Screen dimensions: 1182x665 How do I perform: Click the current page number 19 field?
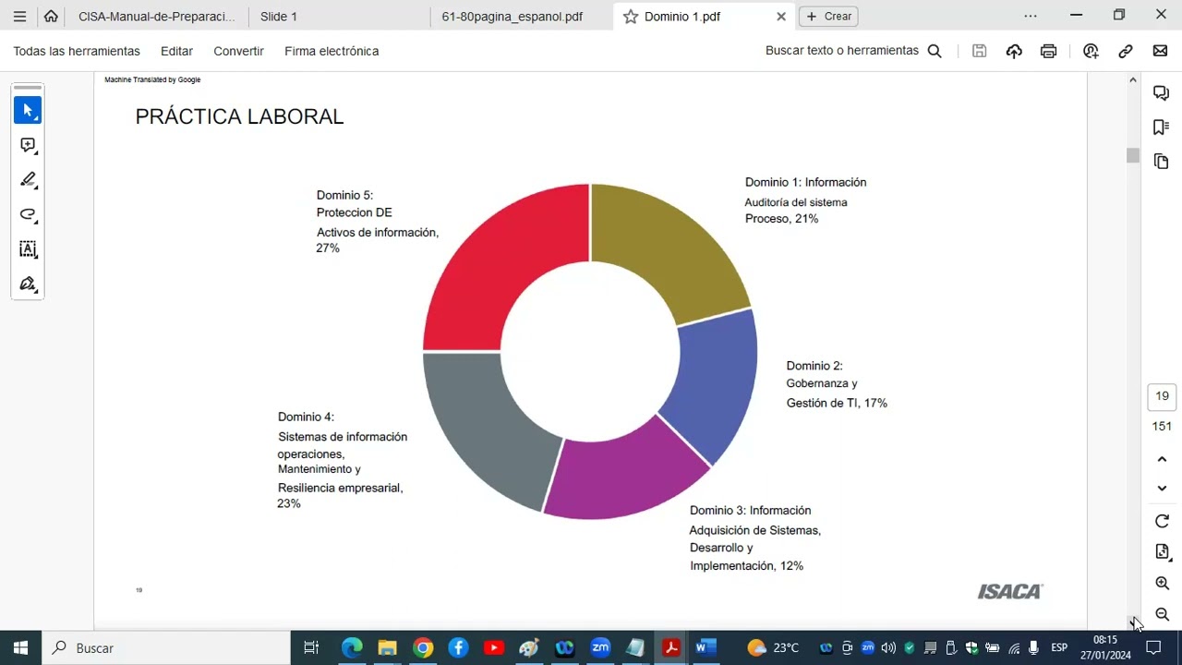click(1162, 396)
